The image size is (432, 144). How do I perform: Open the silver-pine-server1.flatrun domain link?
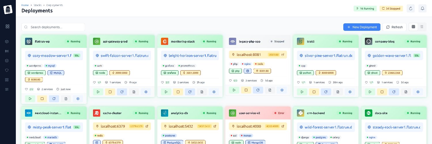point(329,55)
